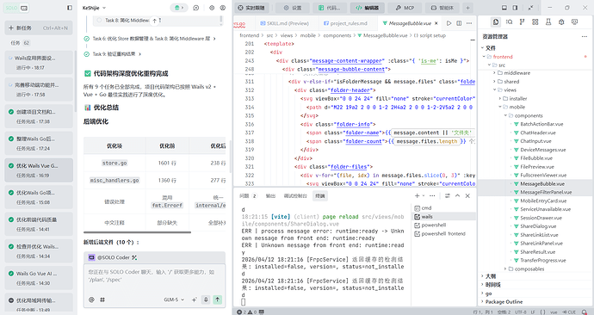Open the settings gear in chat header
This screenshot has width=594, height=315.
click(212, 8)
